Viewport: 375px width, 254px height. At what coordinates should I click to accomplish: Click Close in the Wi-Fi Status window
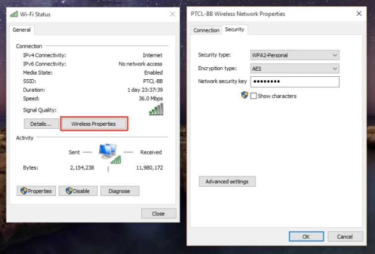pyautogui.click(x=159, y=214)
